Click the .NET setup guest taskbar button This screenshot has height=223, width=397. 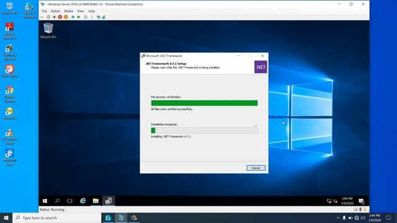[x=109, y=201]
